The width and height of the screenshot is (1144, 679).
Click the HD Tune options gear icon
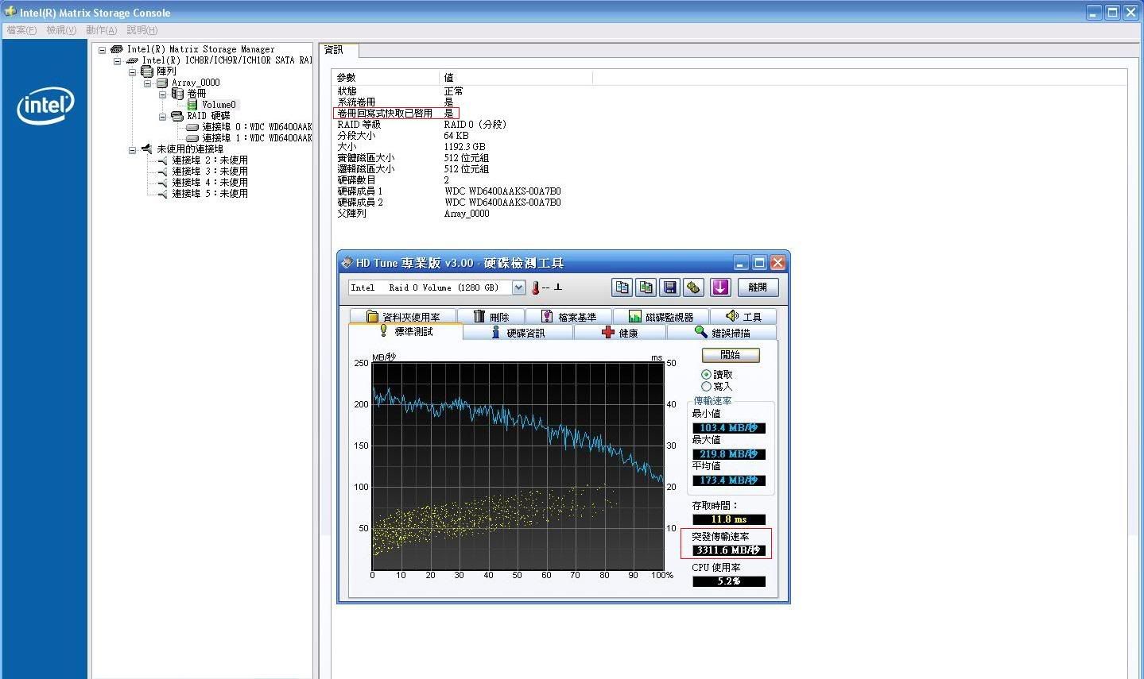(693, 287)
